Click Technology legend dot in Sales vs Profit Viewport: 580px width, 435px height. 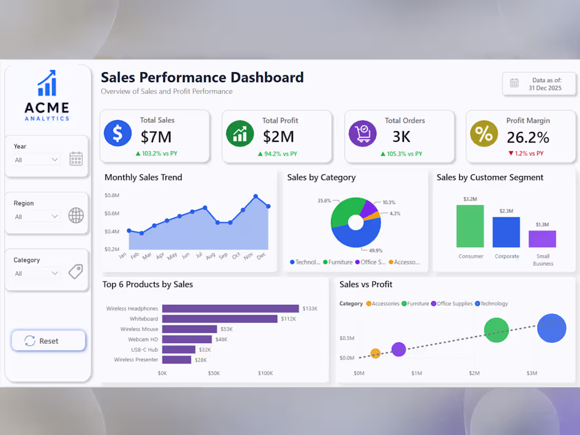coord(478,304)
